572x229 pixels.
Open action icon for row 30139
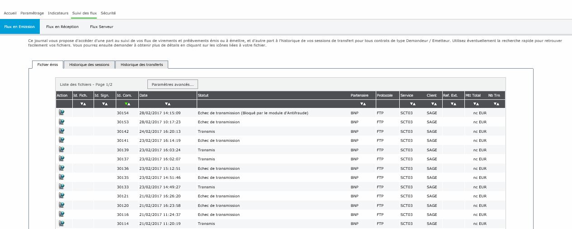tap(61, 150)
